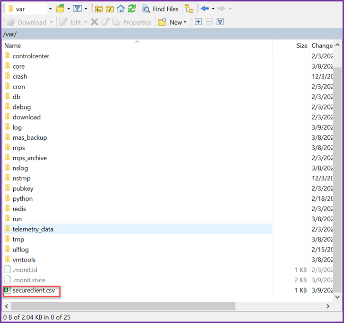The image size is (344, 323).
Task: Refresh the directory listing
Action: [x=132, y=9]
